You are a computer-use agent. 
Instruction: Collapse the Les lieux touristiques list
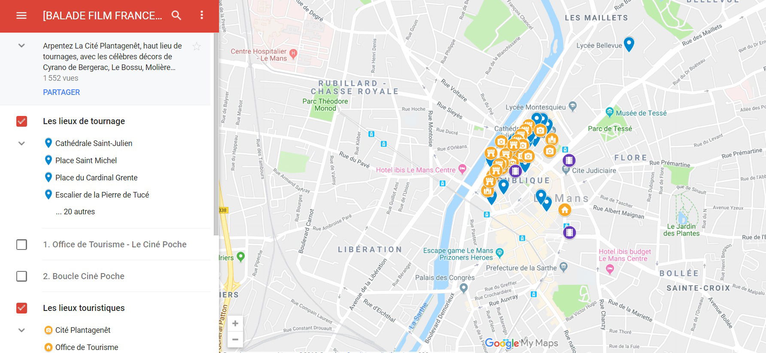pos(21,330)
